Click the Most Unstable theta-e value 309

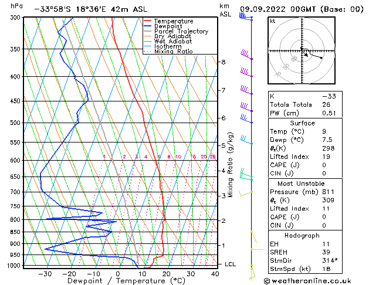click(329, 200)
